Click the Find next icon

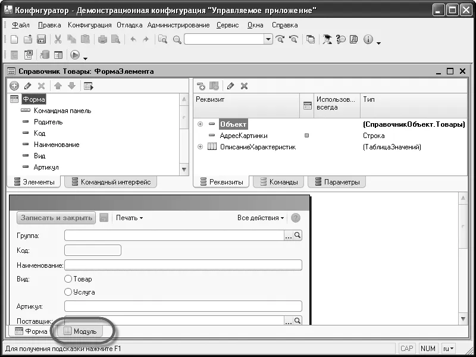tap(280, 39)
